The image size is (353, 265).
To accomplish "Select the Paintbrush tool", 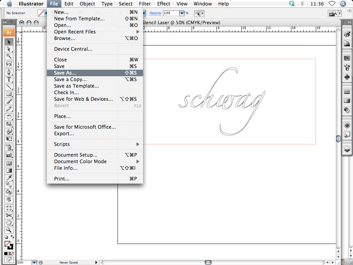I will (9, 101).
